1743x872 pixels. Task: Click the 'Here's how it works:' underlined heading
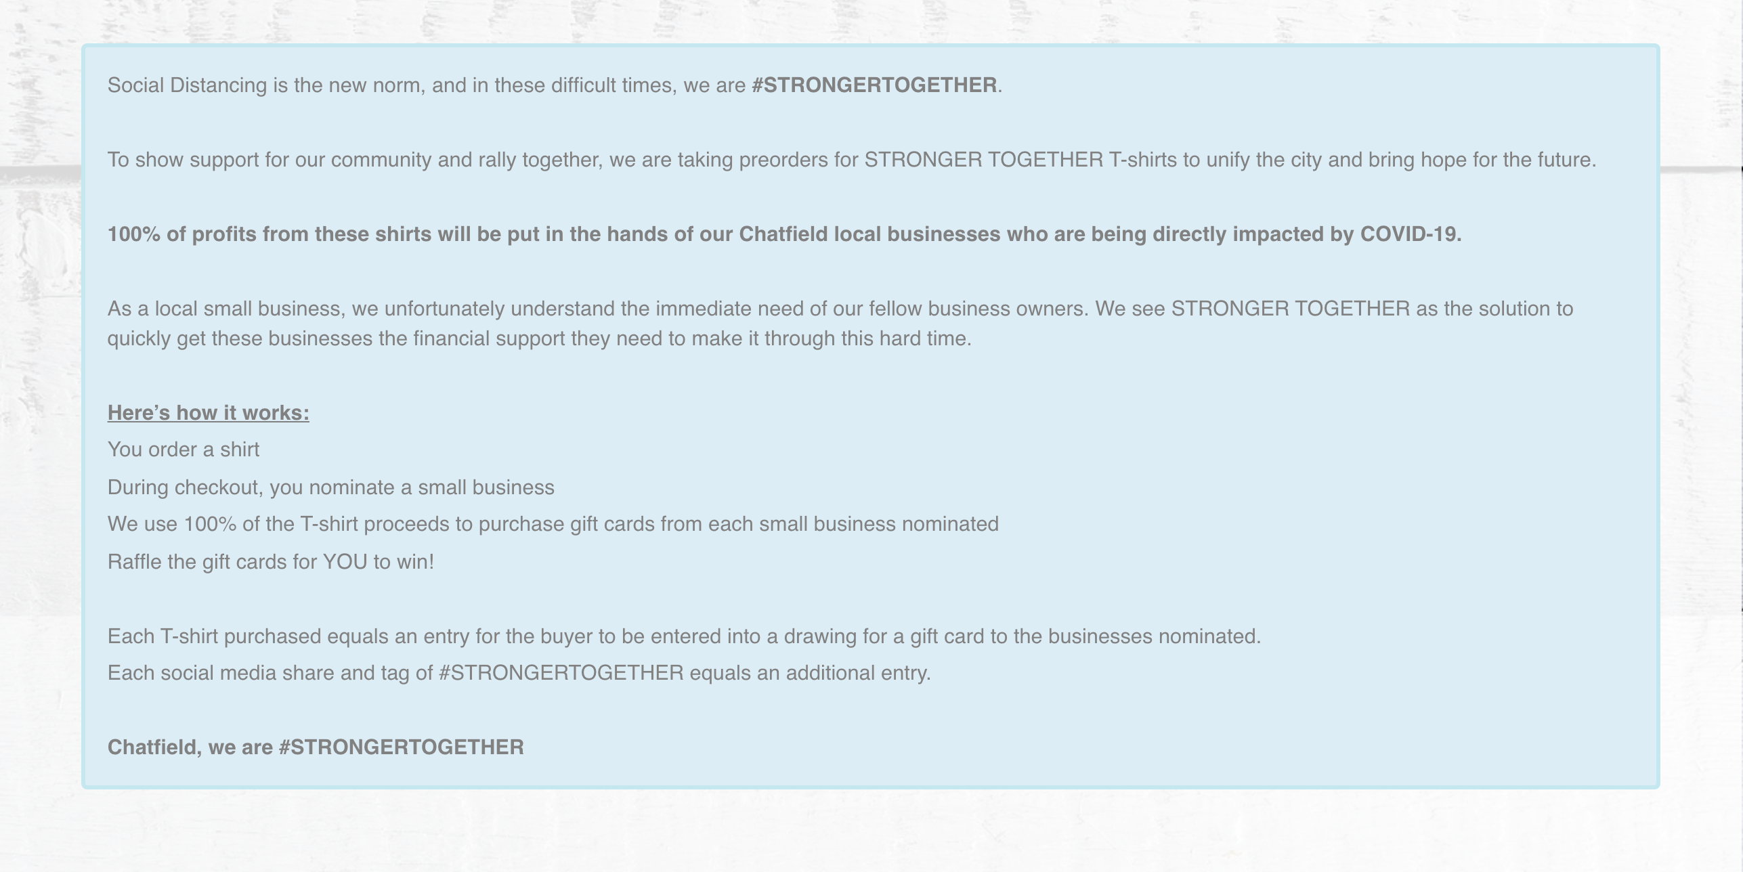coord(209,413)
